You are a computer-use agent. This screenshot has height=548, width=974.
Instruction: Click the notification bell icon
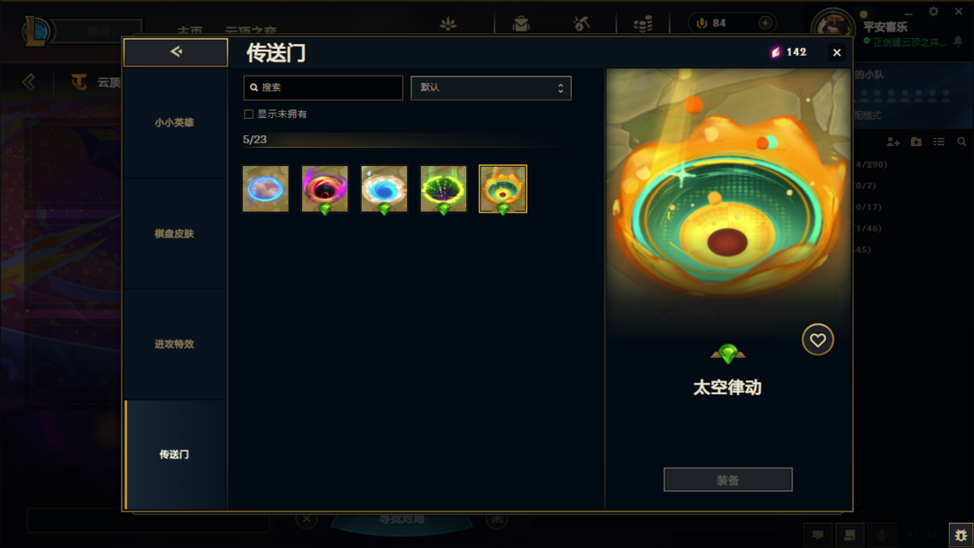(958, 41)
